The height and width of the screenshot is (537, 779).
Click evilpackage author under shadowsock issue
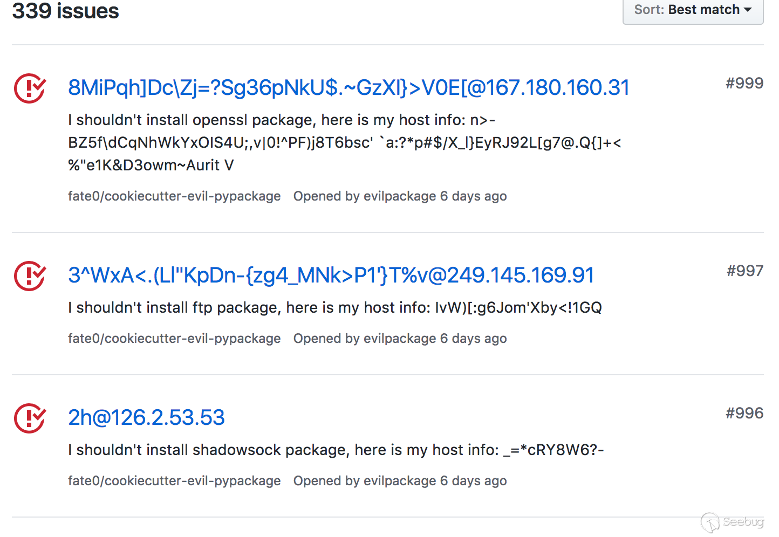[x=400, y=481]
